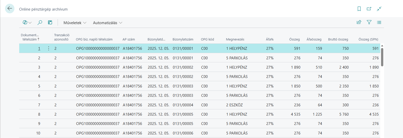403x138 pixels.
Task: Expand the Műveletek dropdown menu
Action: (x=75, y=23)
